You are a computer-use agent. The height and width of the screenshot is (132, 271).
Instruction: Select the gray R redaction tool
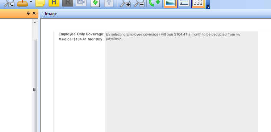point(68,3)
